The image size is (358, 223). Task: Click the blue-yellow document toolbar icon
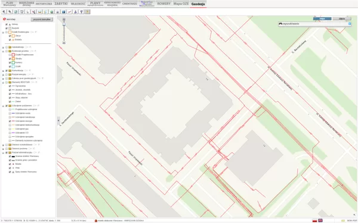pyautogui.click(x=46, y=12)
